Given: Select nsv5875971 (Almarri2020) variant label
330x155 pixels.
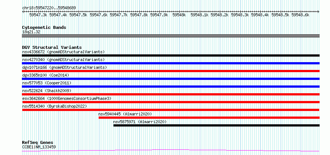Looking at the screenshot, I should 140,122.
